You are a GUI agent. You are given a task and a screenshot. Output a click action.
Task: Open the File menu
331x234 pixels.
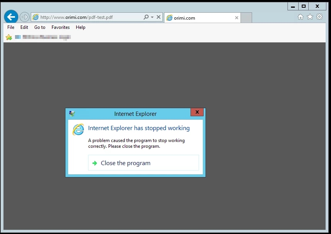(11, 27)
